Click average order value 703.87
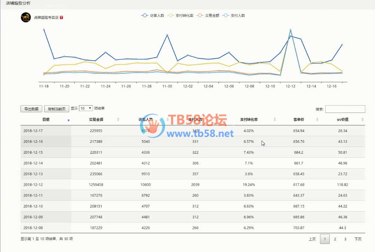The image size is (375, 252). coord(299,228)
